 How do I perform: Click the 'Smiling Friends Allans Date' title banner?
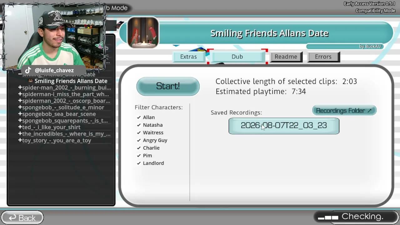click(x=269, y=33)
